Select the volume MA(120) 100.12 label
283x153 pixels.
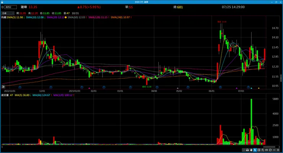(x=63, y=95)
